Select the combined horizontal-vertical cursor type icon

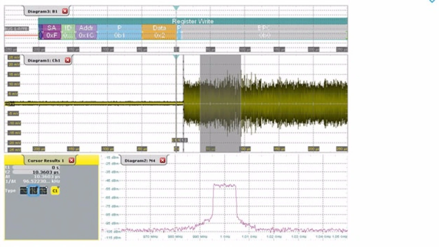(43, 191)
